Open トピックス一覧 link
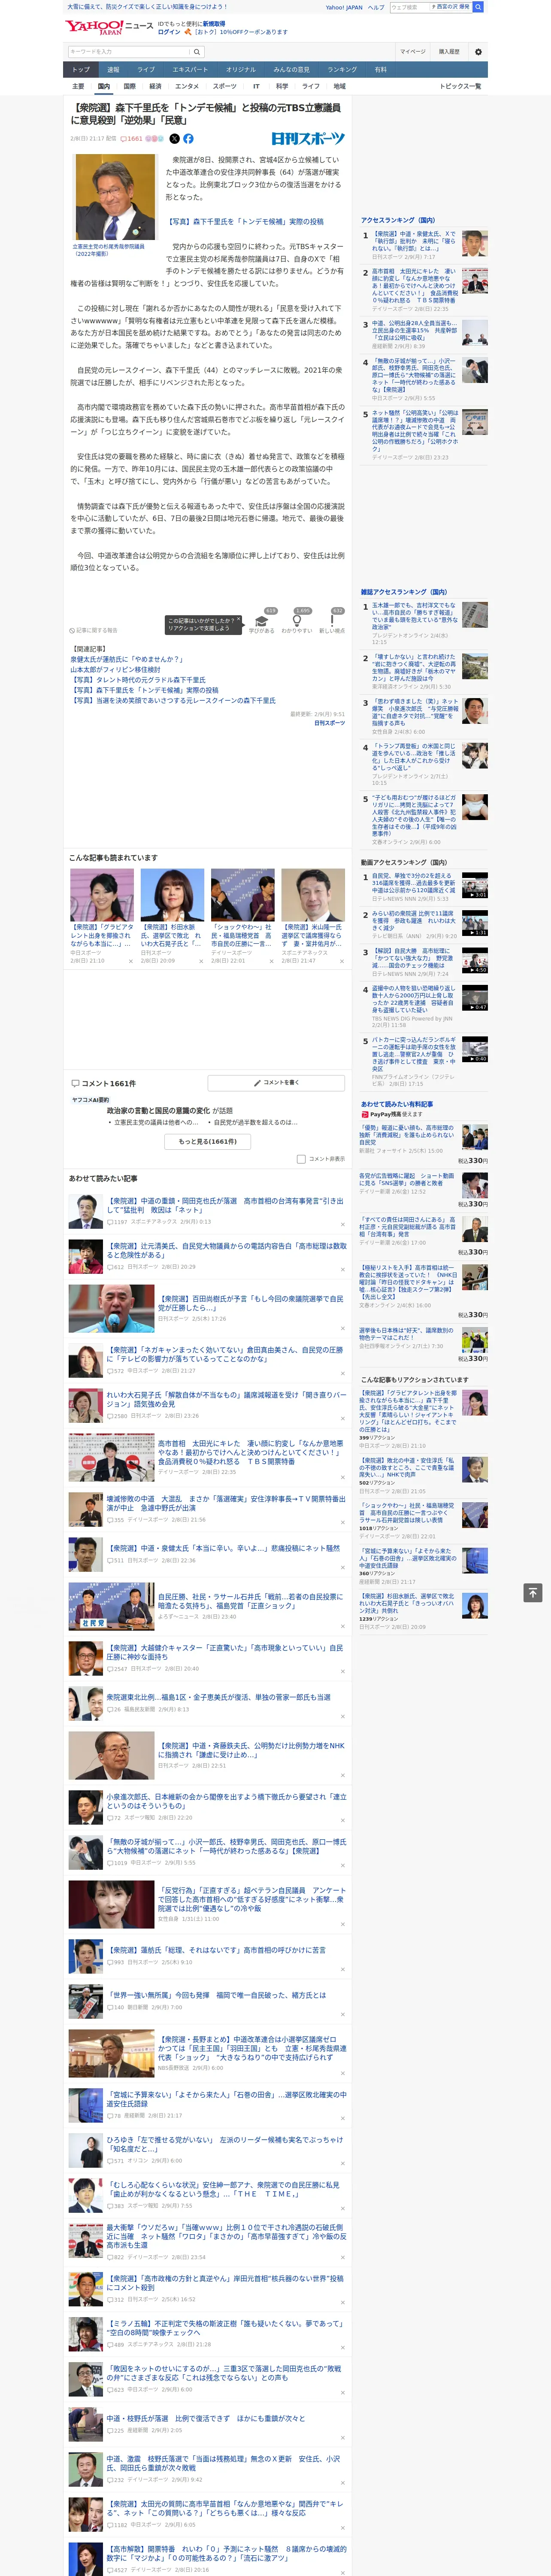The height and width of the screenshot is (2576, 551). pyautogui.click(x=460, y=86)
